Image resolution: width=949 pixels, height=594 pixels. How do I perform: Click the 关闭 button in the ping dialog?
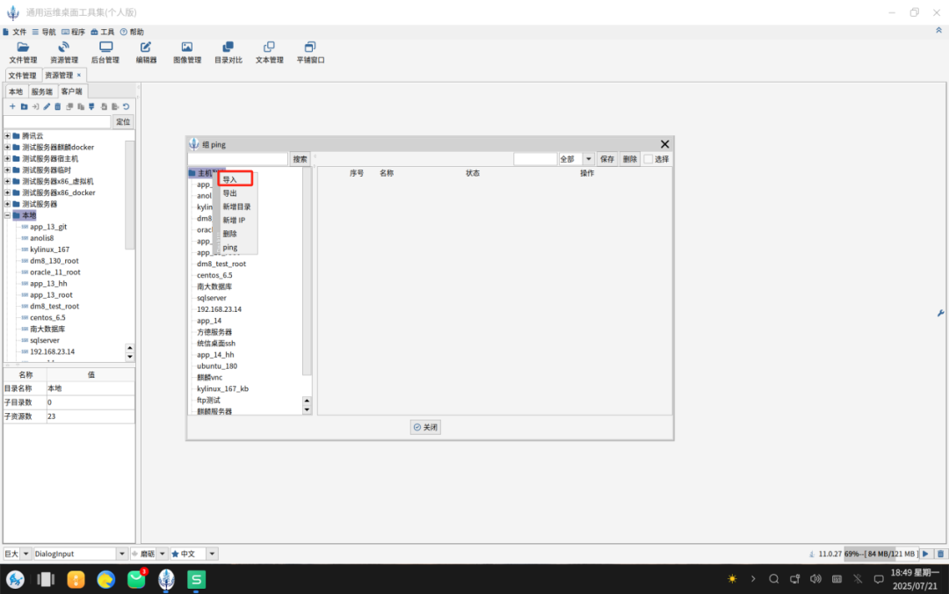[x=425, y=427]
